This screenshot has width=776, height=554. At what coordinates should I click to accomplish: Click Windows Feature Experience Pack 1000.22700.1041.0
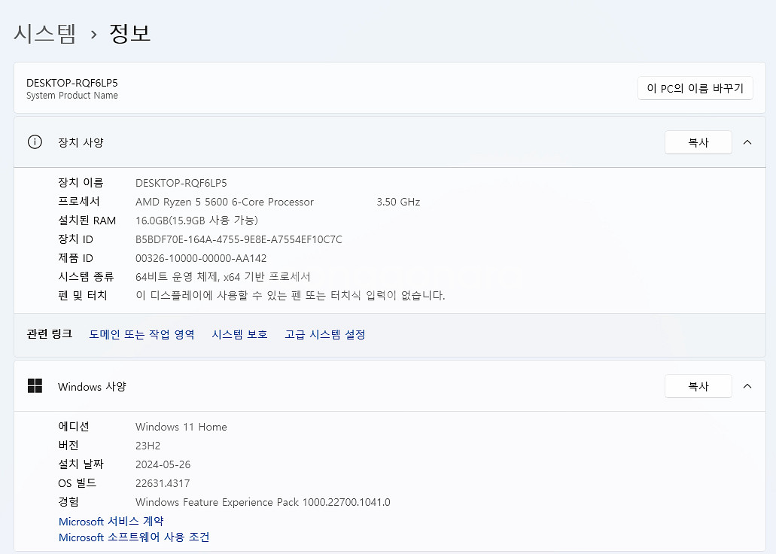tap(263, 502)
